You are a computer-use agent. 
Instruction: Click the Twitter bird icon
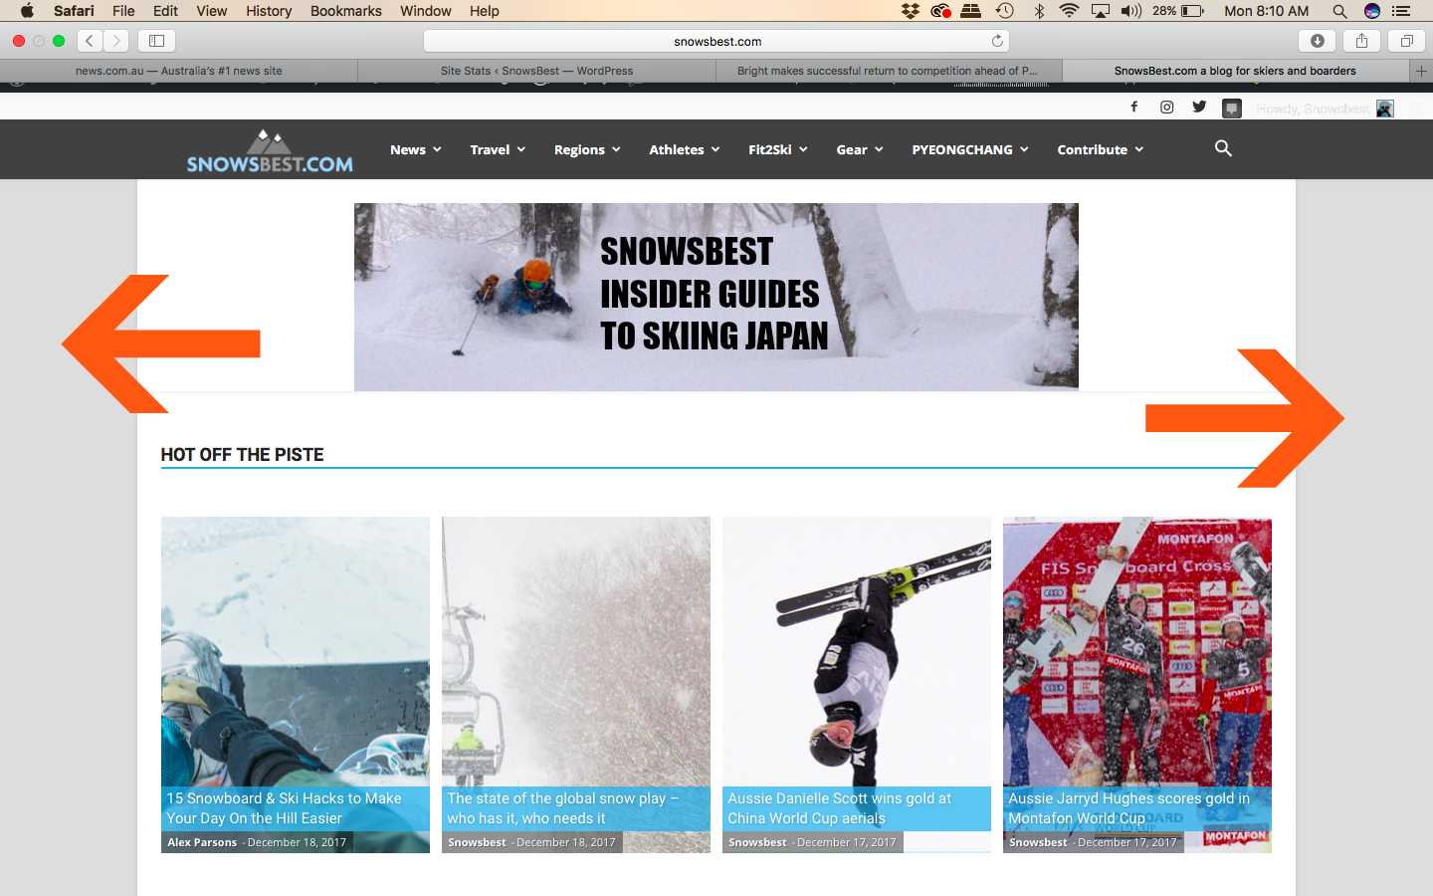[1199, 107]
